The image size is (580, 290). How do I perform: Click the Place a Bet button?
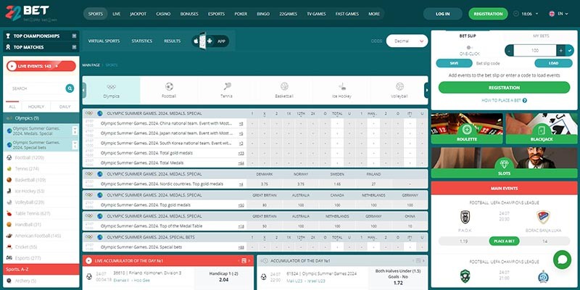click(504, 241)
